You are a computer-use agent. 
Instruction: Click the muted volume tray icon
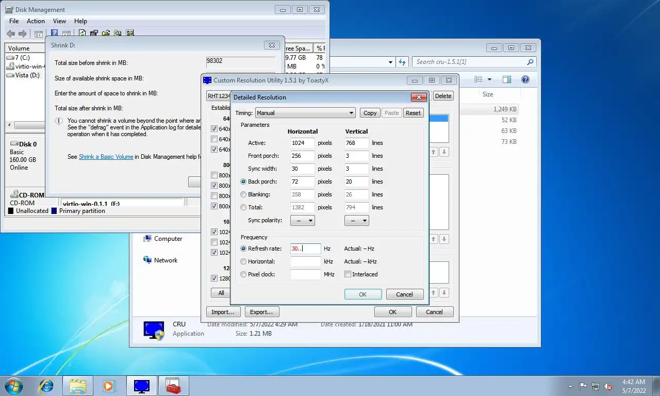(608, 386)
